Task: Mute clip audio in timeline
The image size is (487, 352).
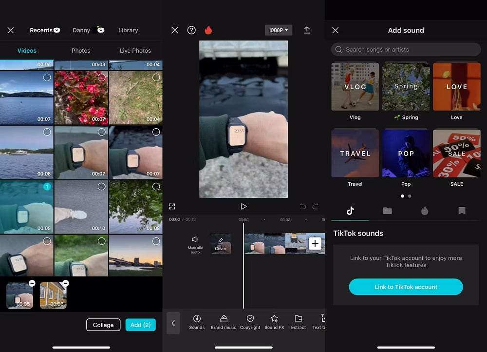Action: [x=195, y=244]
